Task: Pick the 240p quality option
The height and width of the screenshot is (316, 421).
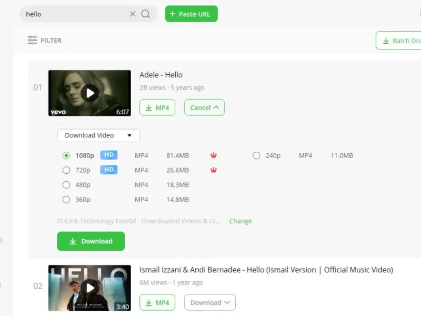Action: pyautogui.click(x=256, y=155)
